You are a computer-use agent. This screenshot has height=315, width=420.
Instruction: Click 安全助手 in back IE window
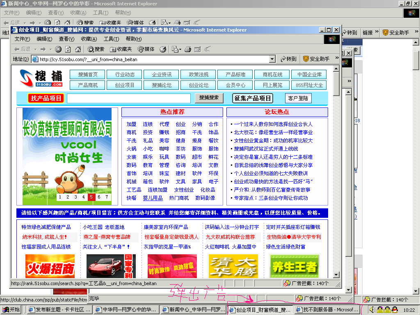point(396,33)
